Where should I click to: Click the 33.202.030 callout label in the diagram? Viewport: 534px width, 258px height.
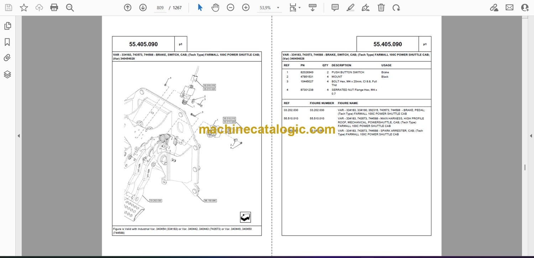[x=156, y=201]
